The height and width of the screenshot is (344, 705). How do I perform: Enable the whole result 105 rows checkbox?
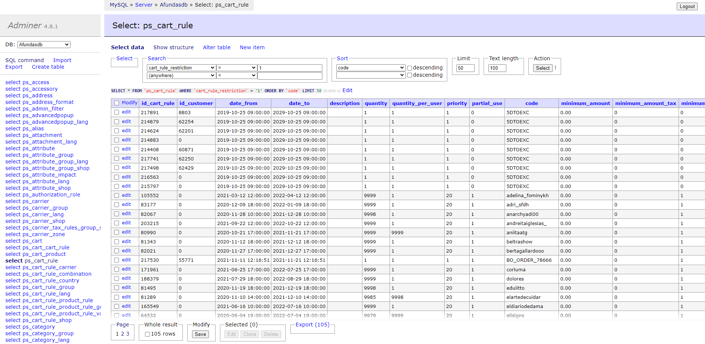pyautogui.click(x=147, y=334)
